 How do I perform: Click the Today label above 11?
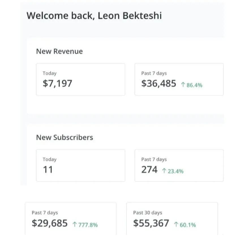pos(50,159)
